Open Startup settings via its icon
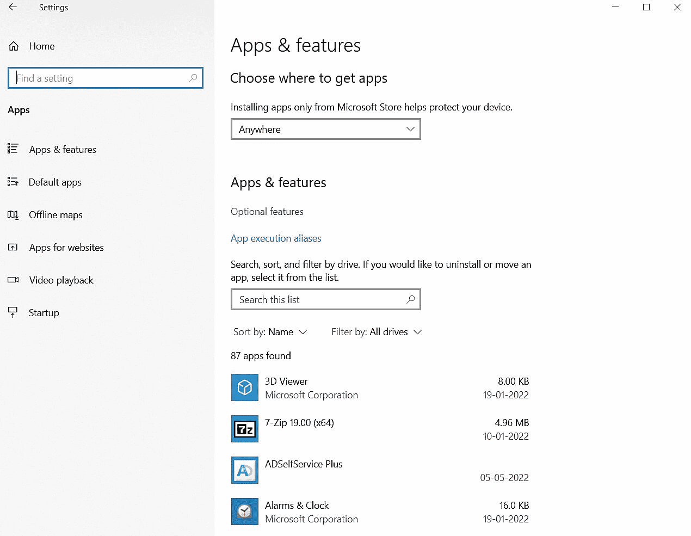 [x=13, y=312]
